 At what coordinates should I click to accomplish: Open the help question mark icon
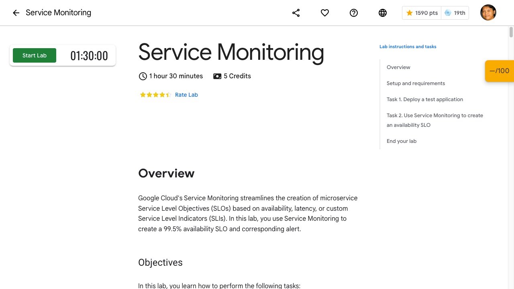354,13
